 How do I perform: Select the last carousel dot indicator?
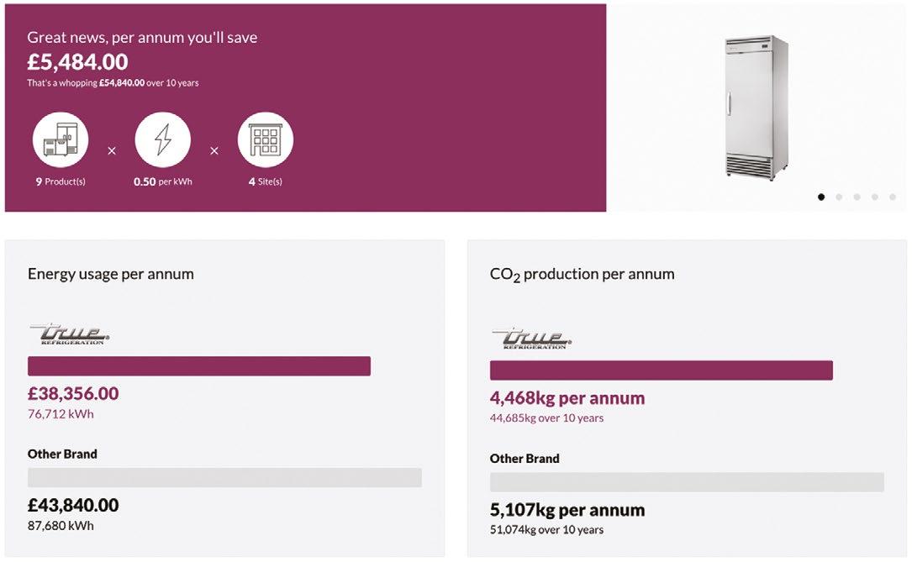point(893,197)
